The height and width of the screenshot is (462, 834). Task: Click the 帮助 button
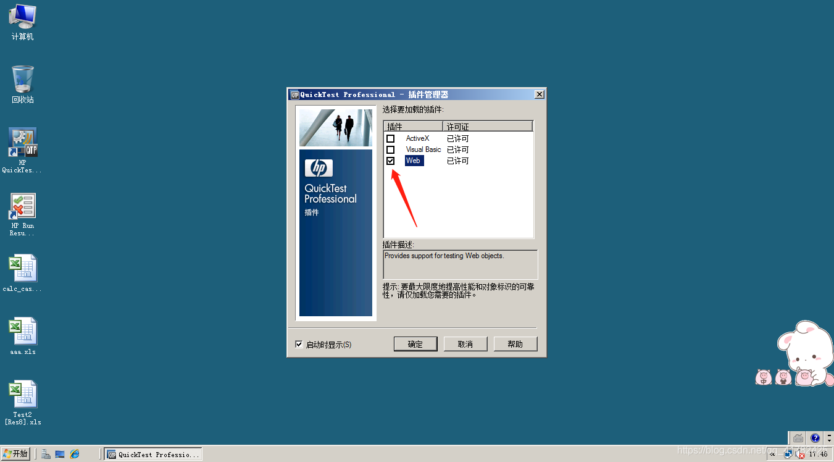[x=515, y=344]
